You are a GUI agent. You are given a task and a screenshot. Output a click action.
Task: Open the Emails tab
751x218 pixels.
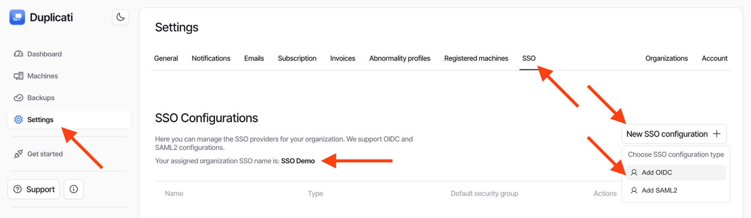254,58
